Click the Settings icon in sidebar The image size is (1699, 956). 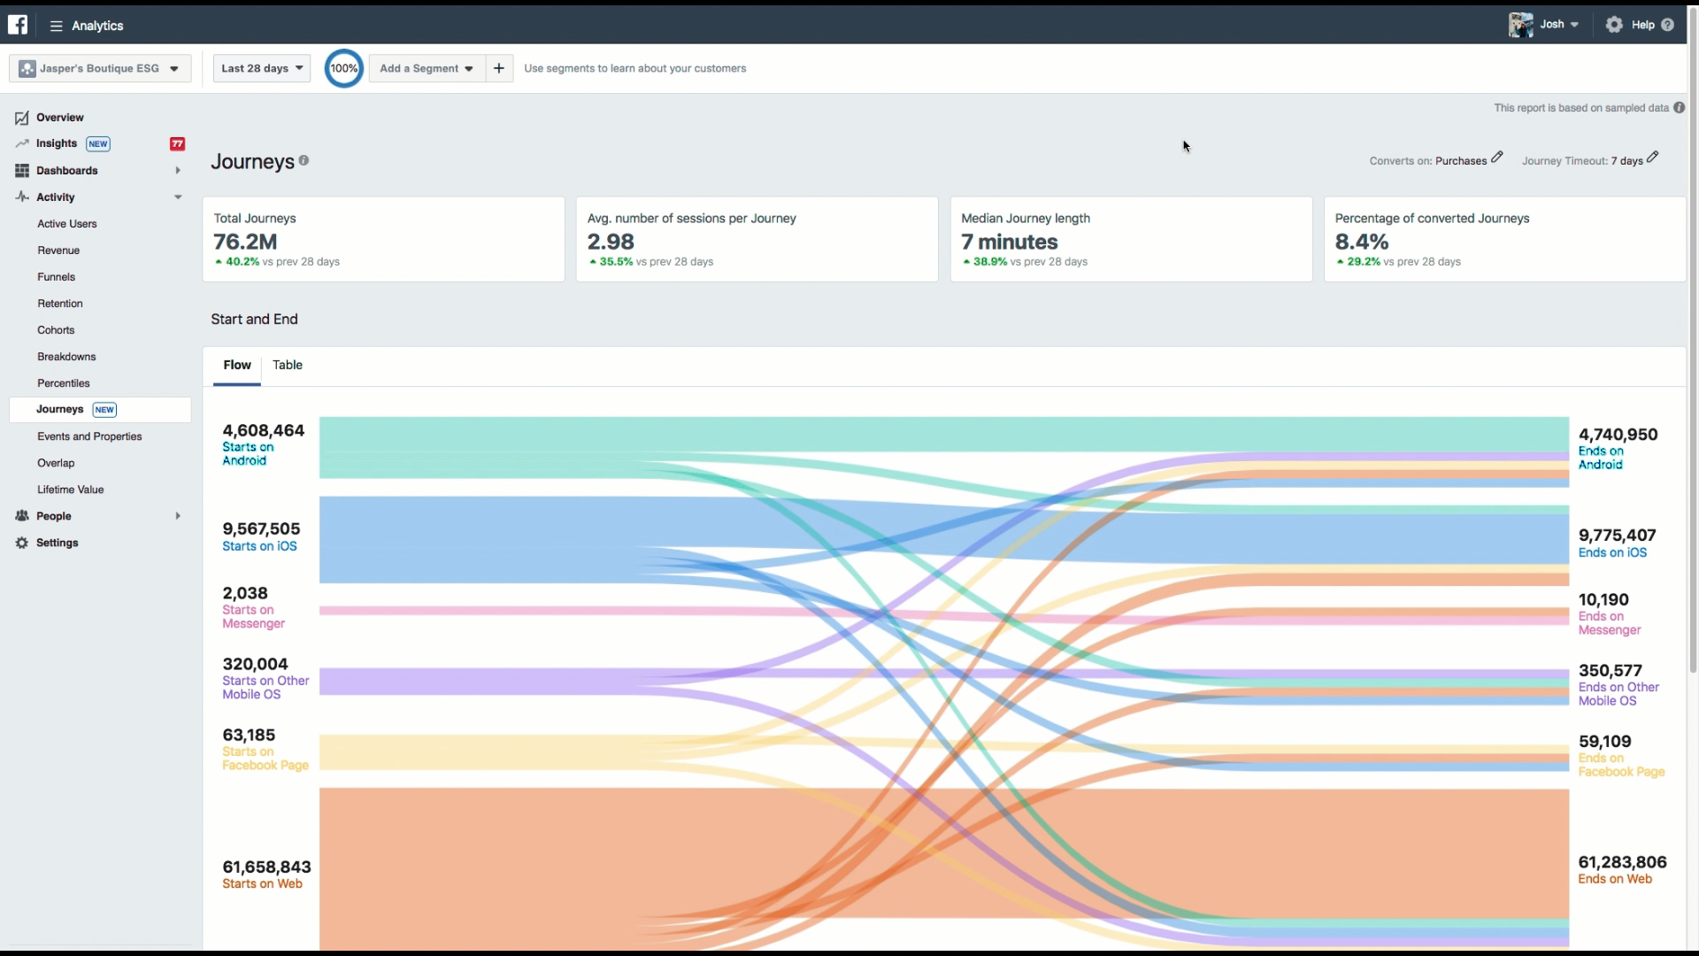pos(21,542)
